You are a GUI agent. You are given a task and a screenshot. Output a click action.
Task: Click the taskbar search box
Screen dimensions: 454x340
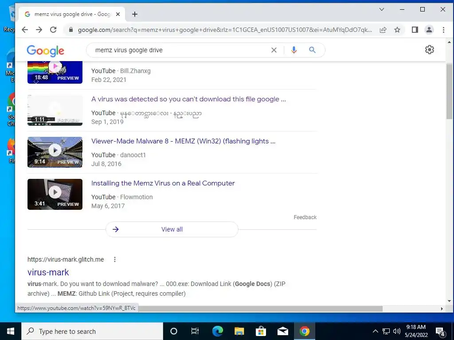tap(92, 331)
